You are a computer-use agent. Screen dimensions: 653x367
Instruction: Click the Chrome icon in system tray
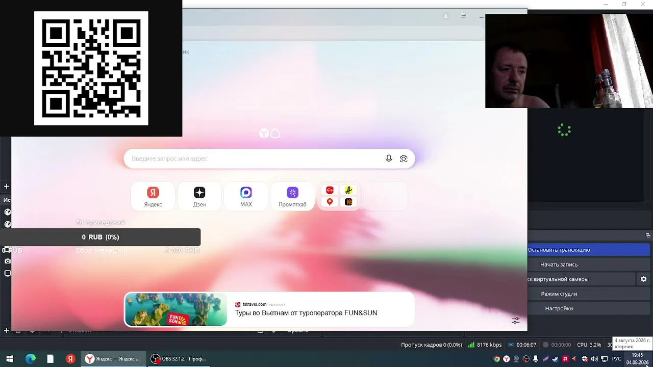coord(496,359)
